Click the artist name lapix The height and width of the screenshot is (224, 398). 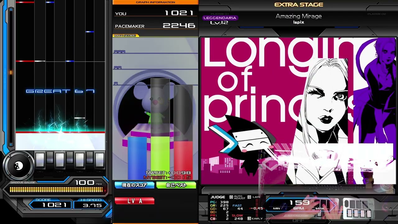(x=298, y=22)
